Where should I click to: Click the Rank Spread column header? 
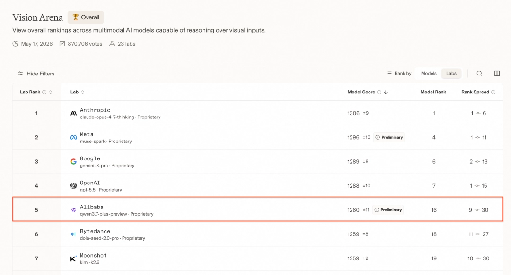click(x=475, y=92)
